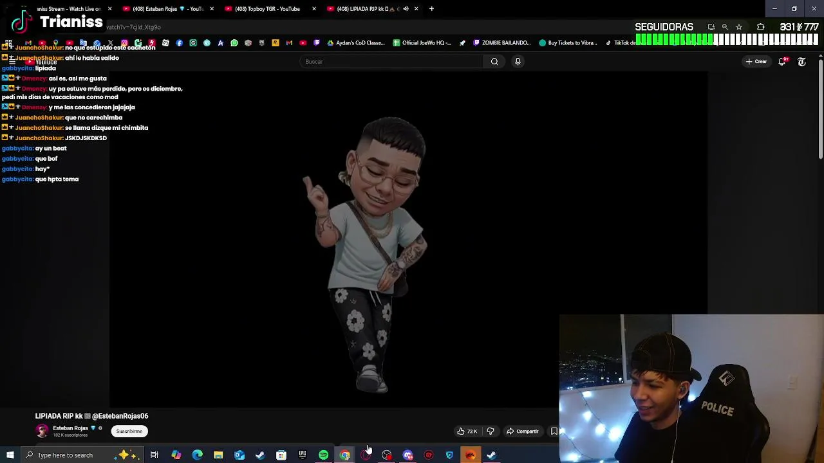The width and height of the screenshot is (824, 463).
Task: Open Microsoft Edge from the taskbar
Action: coord(197,455)
